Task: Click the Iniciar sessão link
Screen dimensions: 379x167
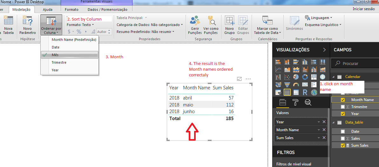Action: (364, 9)
